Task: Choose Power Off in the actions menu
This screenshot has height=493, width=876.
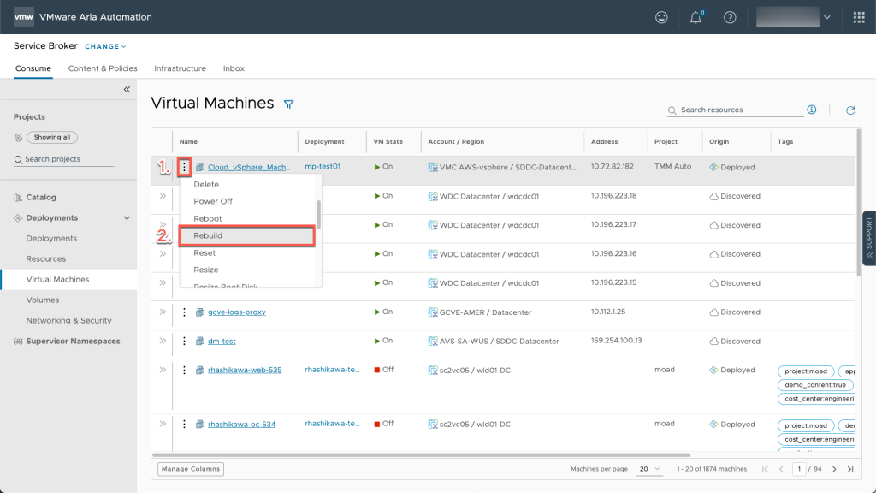Action: 213,201
